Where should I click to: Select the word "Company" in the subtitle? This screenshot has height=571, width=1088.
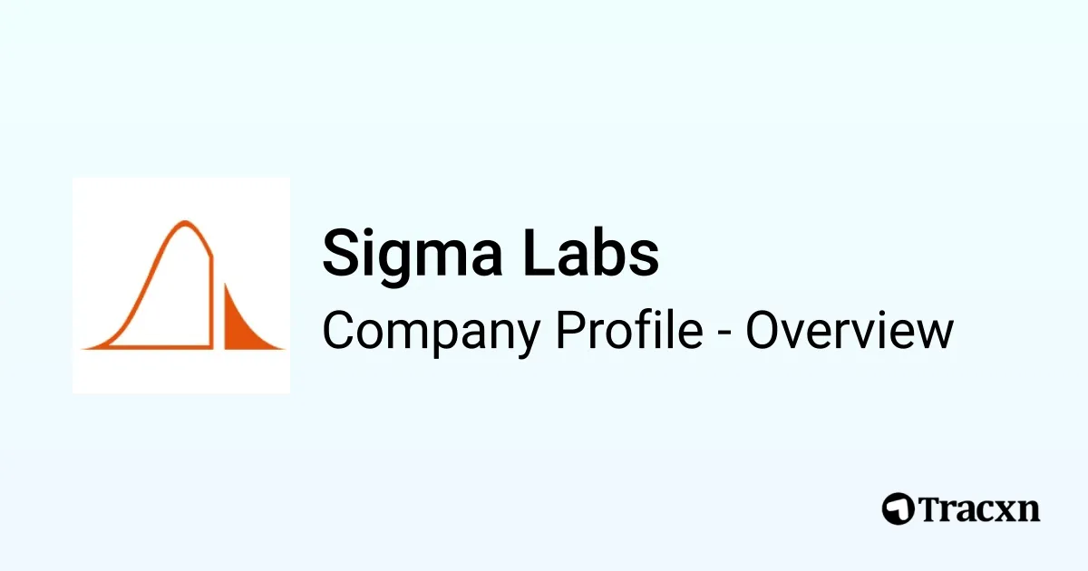pyautogui.click(x=432, y=332)
